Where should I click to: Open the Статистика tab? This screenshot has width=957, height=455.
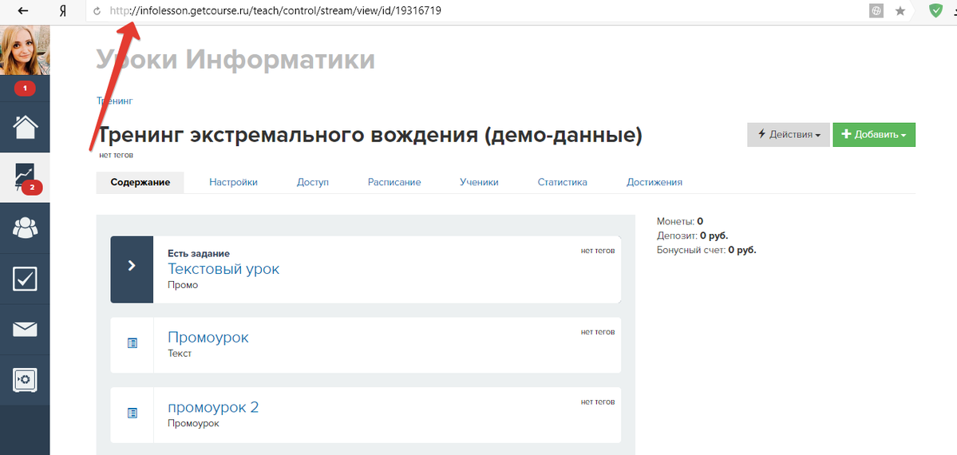click(563, 182)
